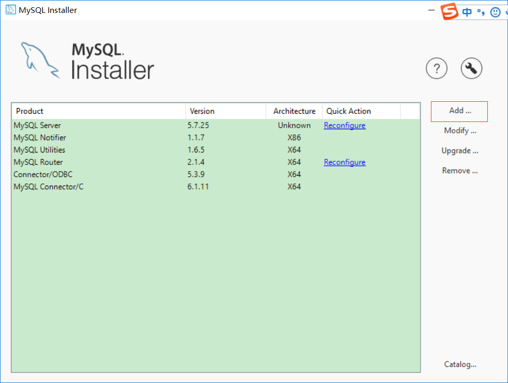Image resolution: width=508 pixels, height=383 pixels.
Task: Minimize the MySQL Installer window
Action: tap(431, 10)
